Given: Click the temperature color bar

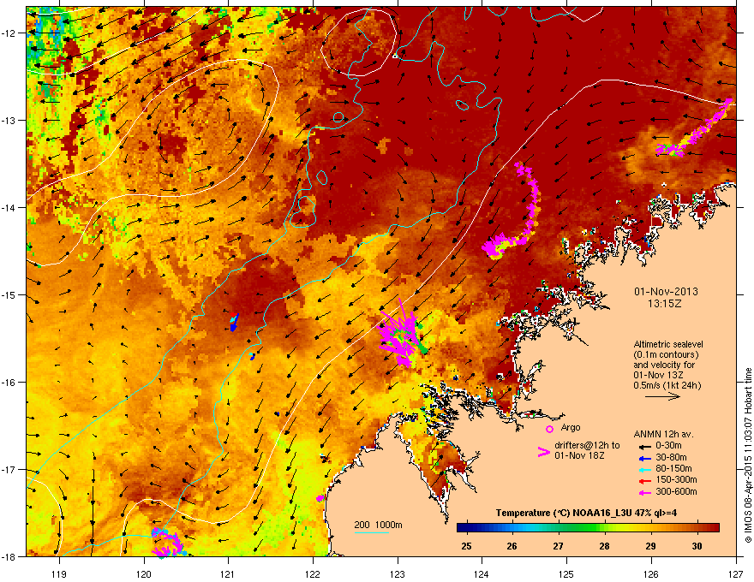Looking at the screenshot, I should click(588, 528).
